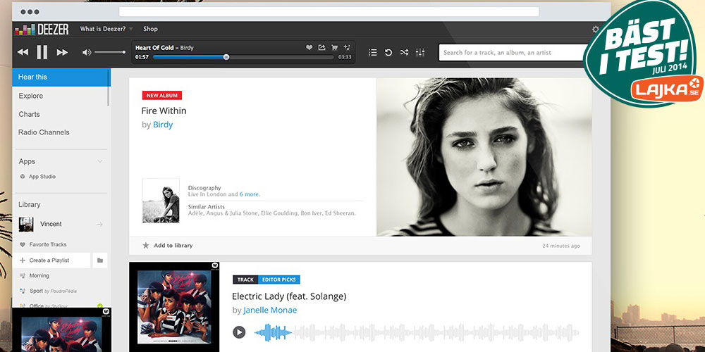Skip to the previous track

pos(23,52)
